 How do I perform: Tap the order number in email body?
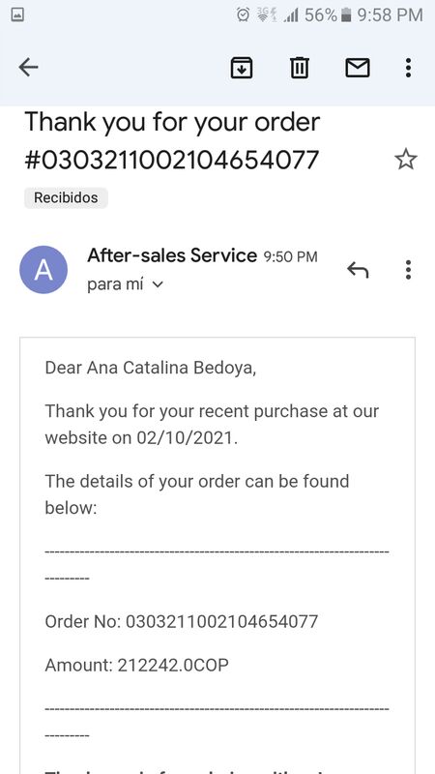coord(182,621)
